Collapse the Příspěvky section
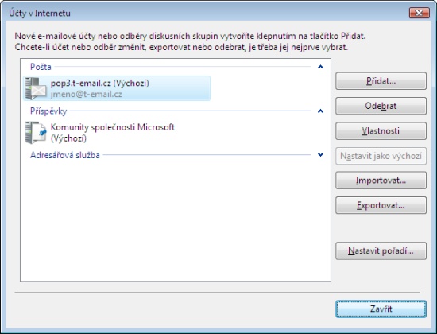 [320, 111]
